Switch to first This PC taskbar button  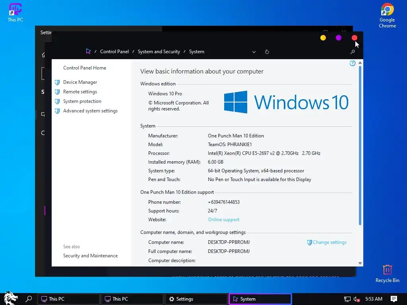tap(68, 299)
